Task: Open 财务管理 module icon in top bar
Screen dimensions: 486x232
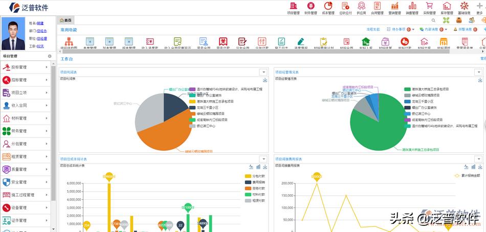Action: (x=311, y=6)
